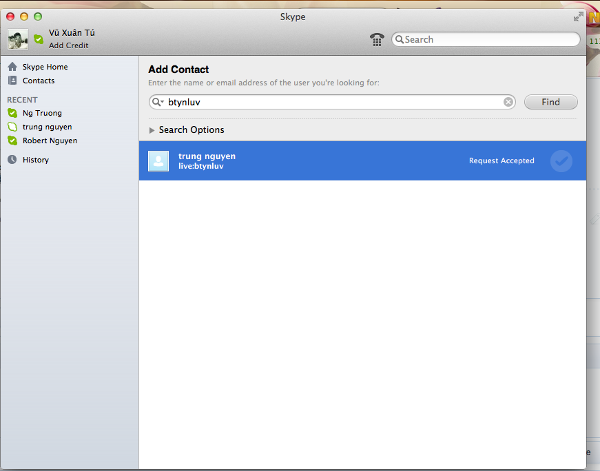Open the dial pad phone icon

(377, 39)
